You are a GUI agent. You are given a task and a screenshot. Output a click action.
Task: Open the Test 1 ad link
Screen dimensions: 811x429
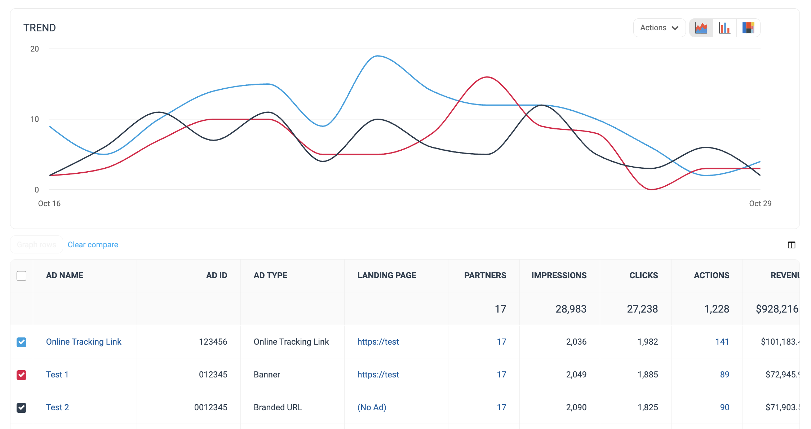57,375
